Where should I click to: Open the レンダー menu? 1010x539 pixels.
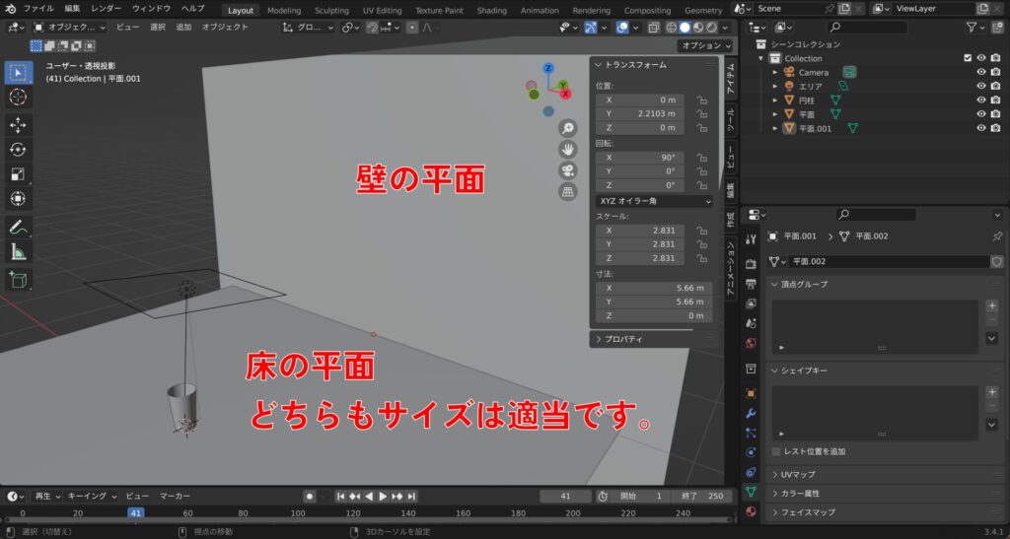[x=107, y=9]
